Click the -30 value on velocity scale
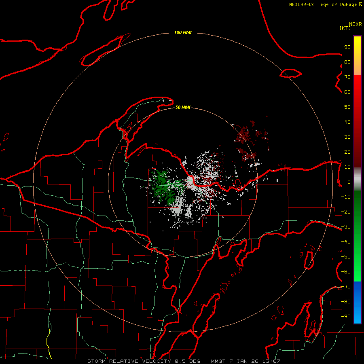This screenshot has width=364, height=364. (346, 227)
